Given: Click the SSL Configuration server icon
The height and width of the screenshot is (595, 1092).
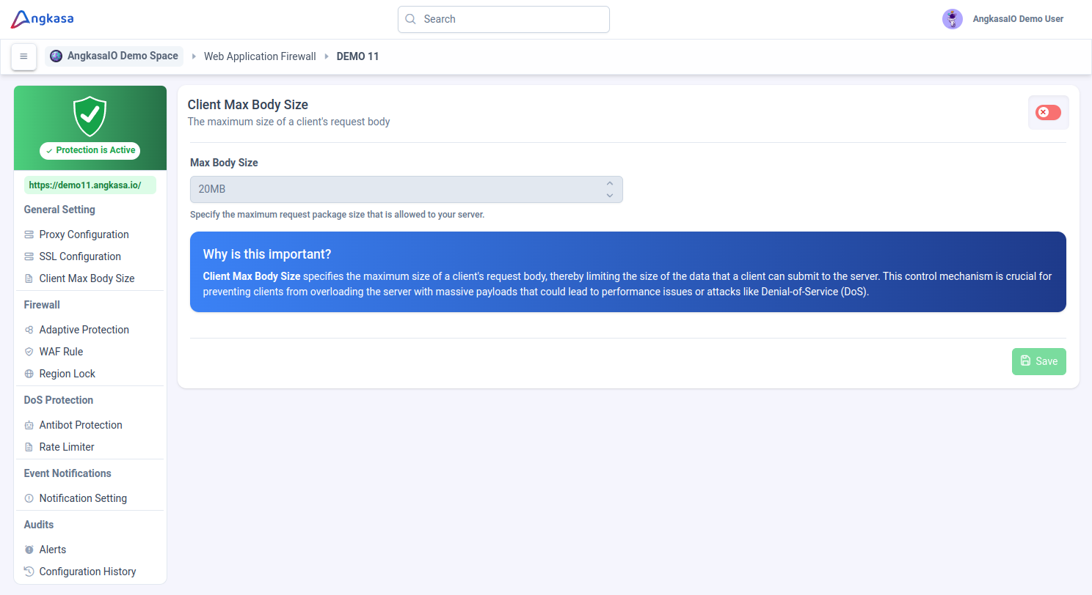Looking at the screenshot, I should click(29, 256).
